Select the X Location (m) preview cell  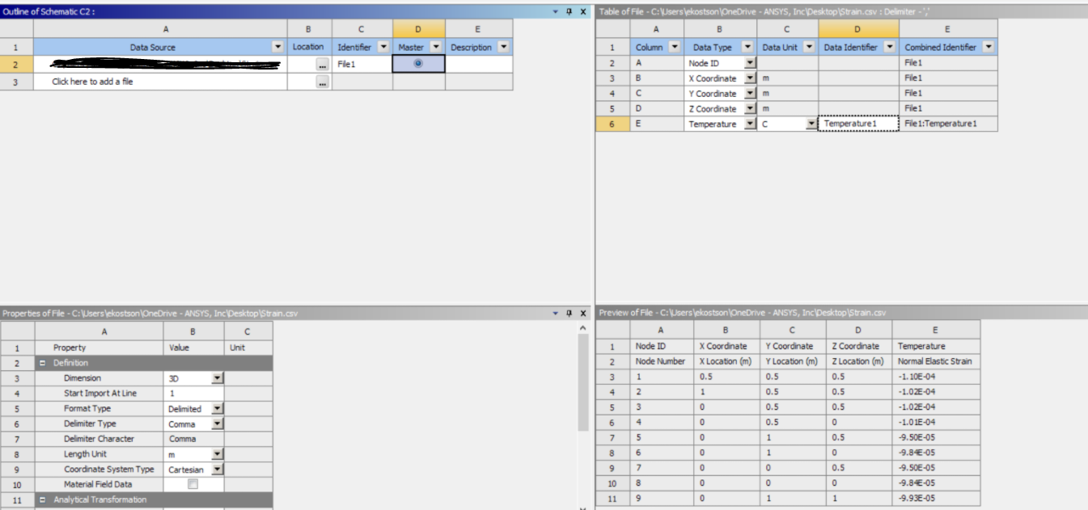[726, 361]
